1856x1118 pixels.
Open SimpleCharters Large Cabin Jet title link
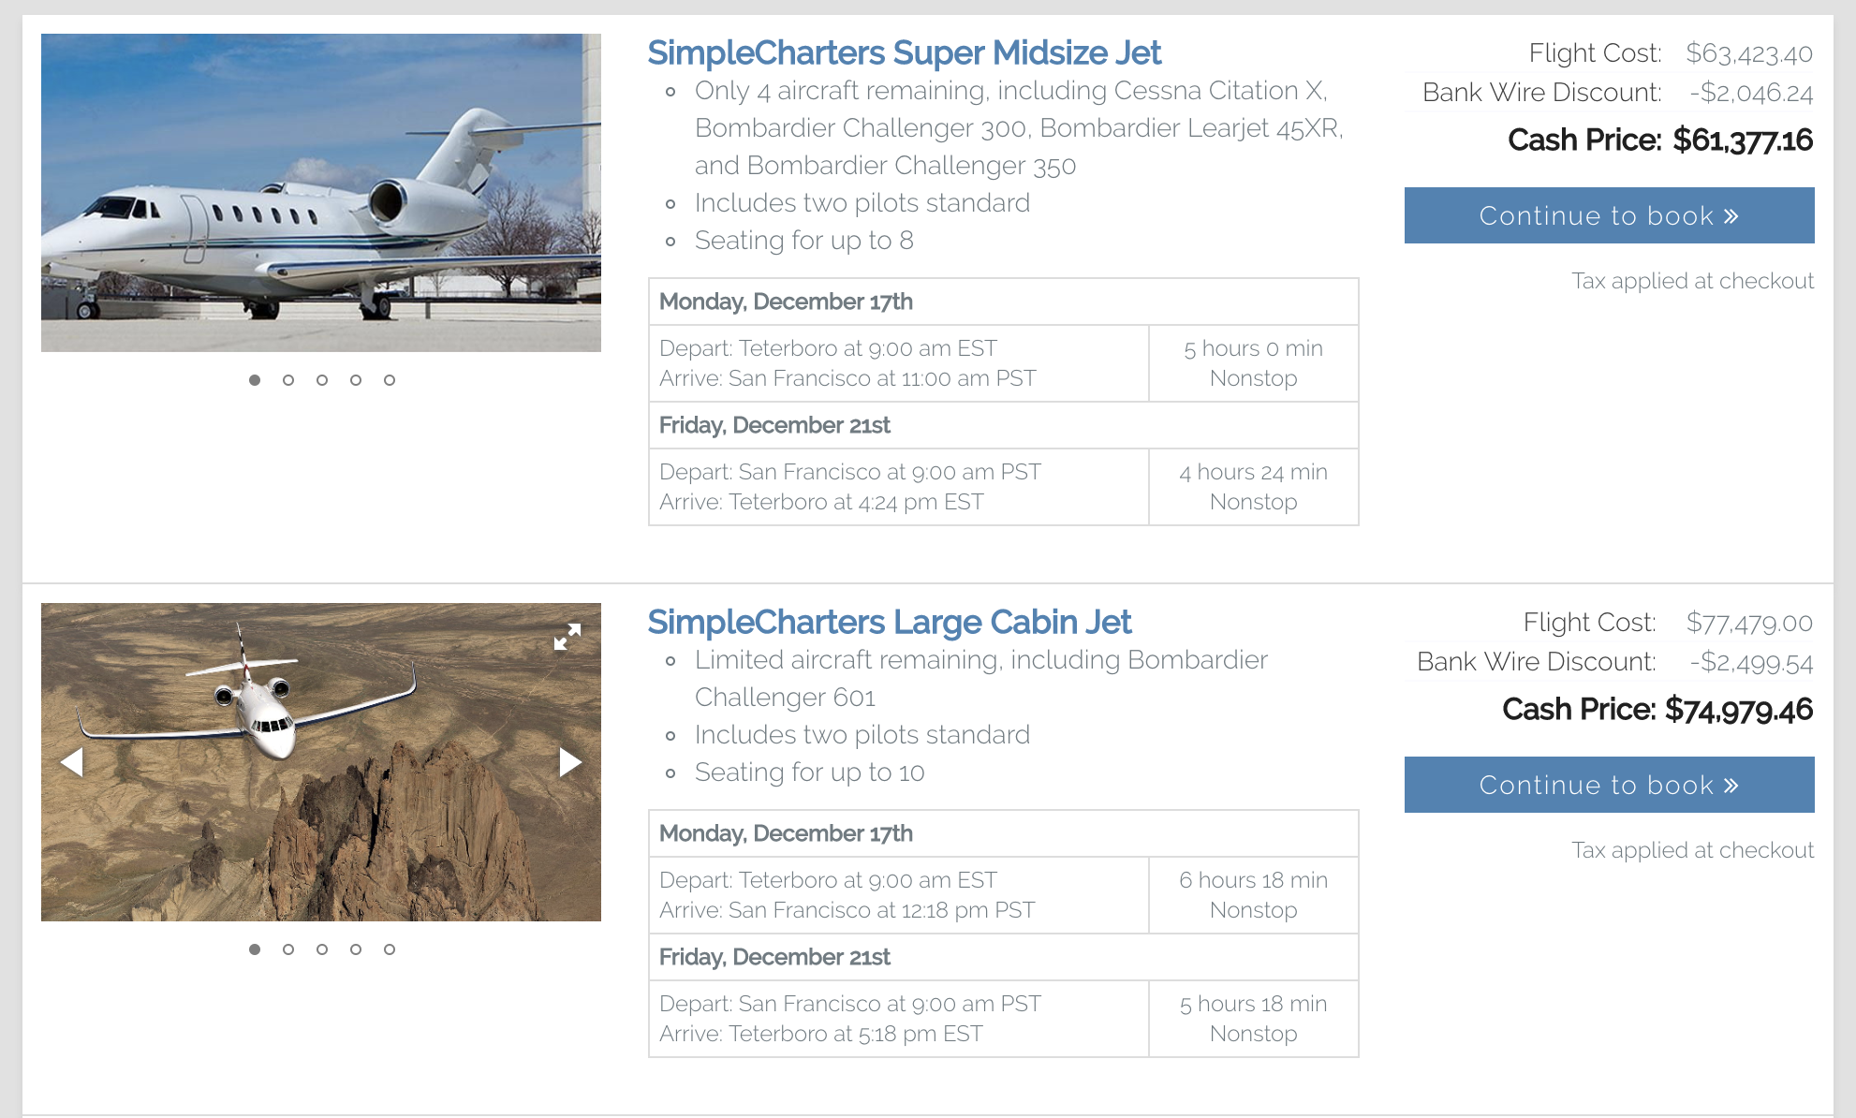pos(889,623)
